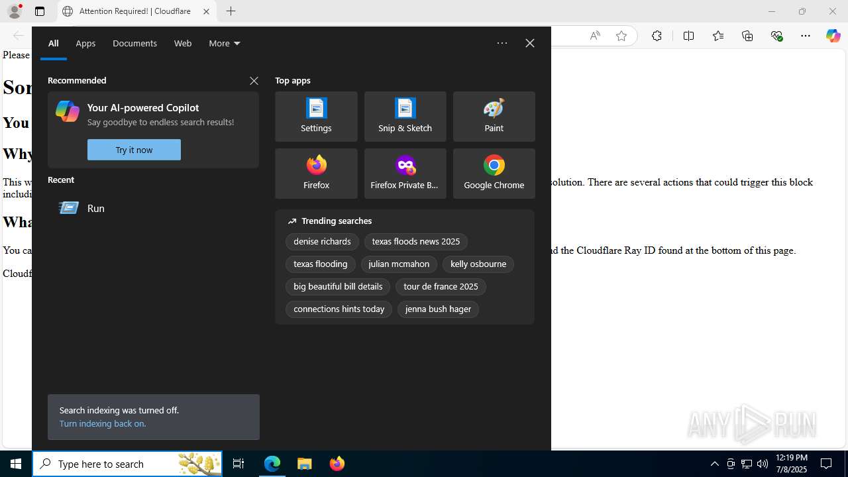Open search panel options ellipsis

502,43
